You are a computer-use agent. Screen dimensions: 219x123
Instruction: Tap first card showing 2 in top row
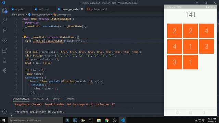click(x=175, y=31)
